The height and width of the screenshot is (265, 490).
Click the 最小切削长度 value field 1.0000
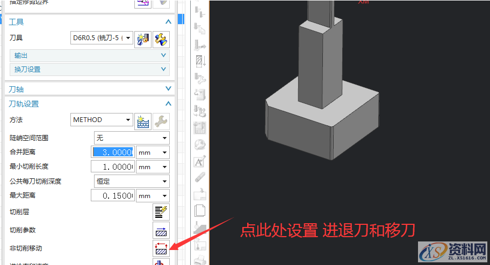click(x=113, y=167)
